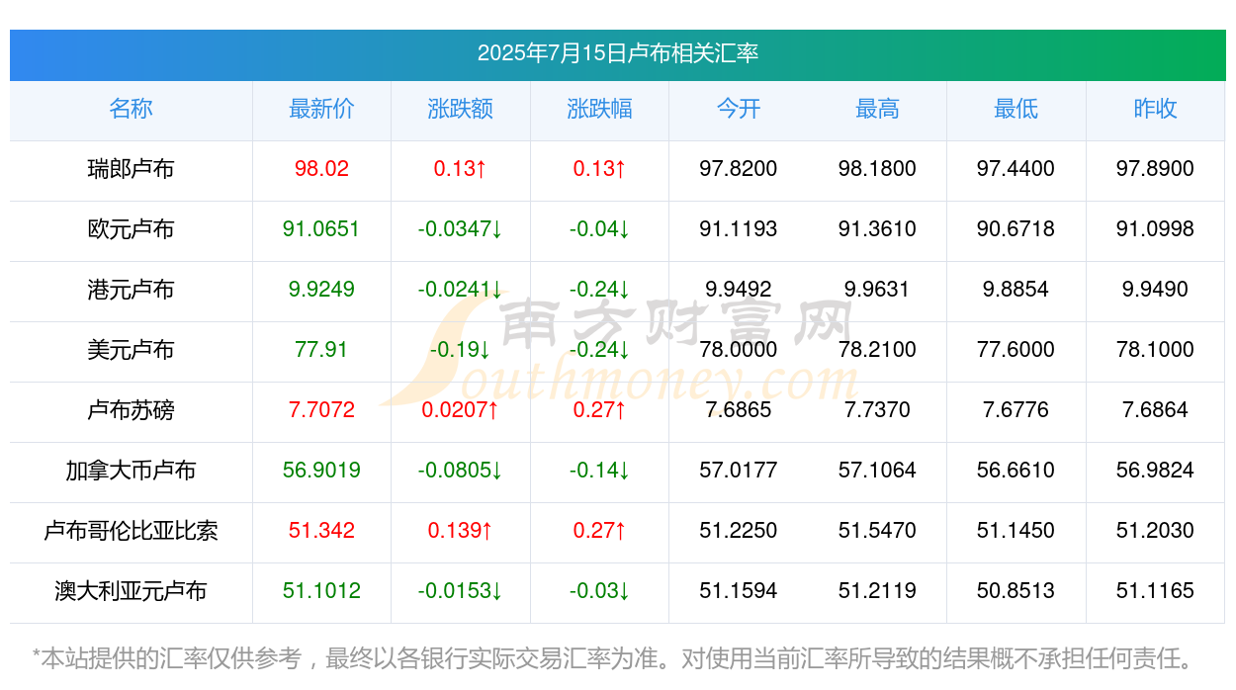Viewport: 1236px width, 690px height.
Task: Click the 涨跌额 column header
Action: click(x=461, y=109)
